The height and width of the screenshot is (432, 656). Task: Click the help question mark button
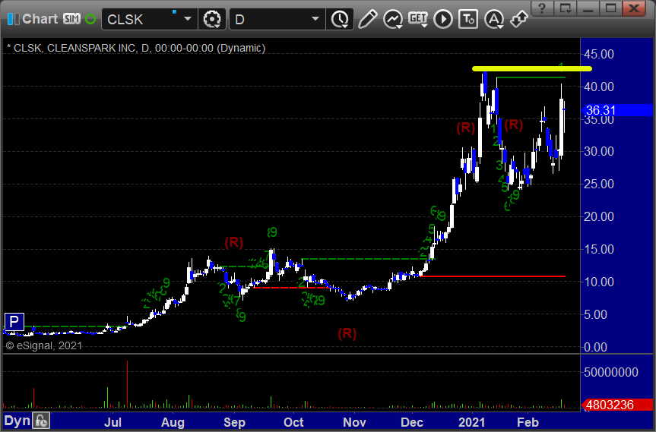click(x=543, y=8)
